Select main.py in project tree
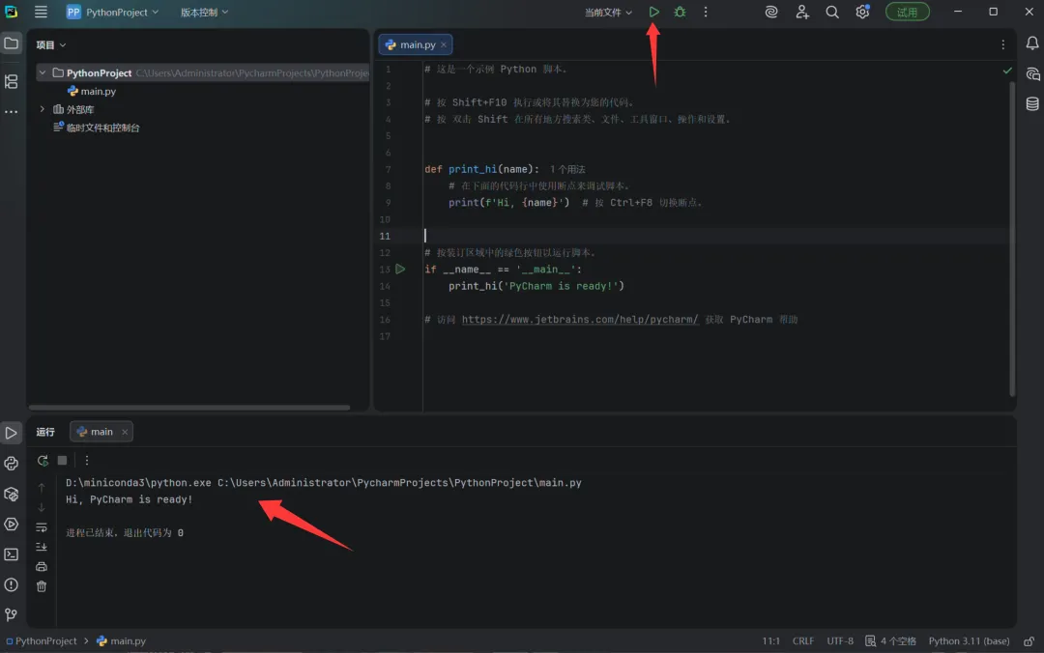The image size is (1044, 653). click(x=91, y=91)
